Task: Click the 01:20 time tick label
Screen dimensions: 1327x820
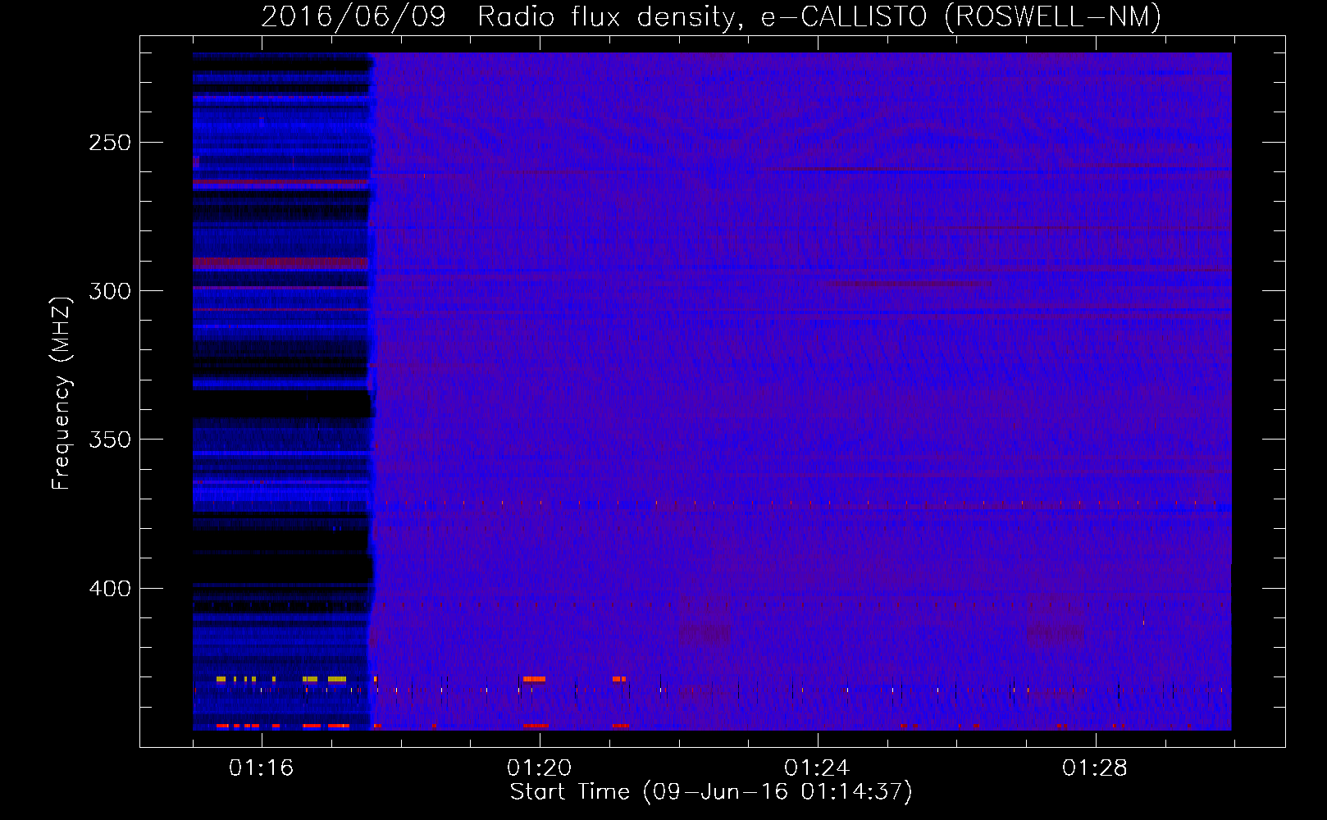Action: click(539, 768)
